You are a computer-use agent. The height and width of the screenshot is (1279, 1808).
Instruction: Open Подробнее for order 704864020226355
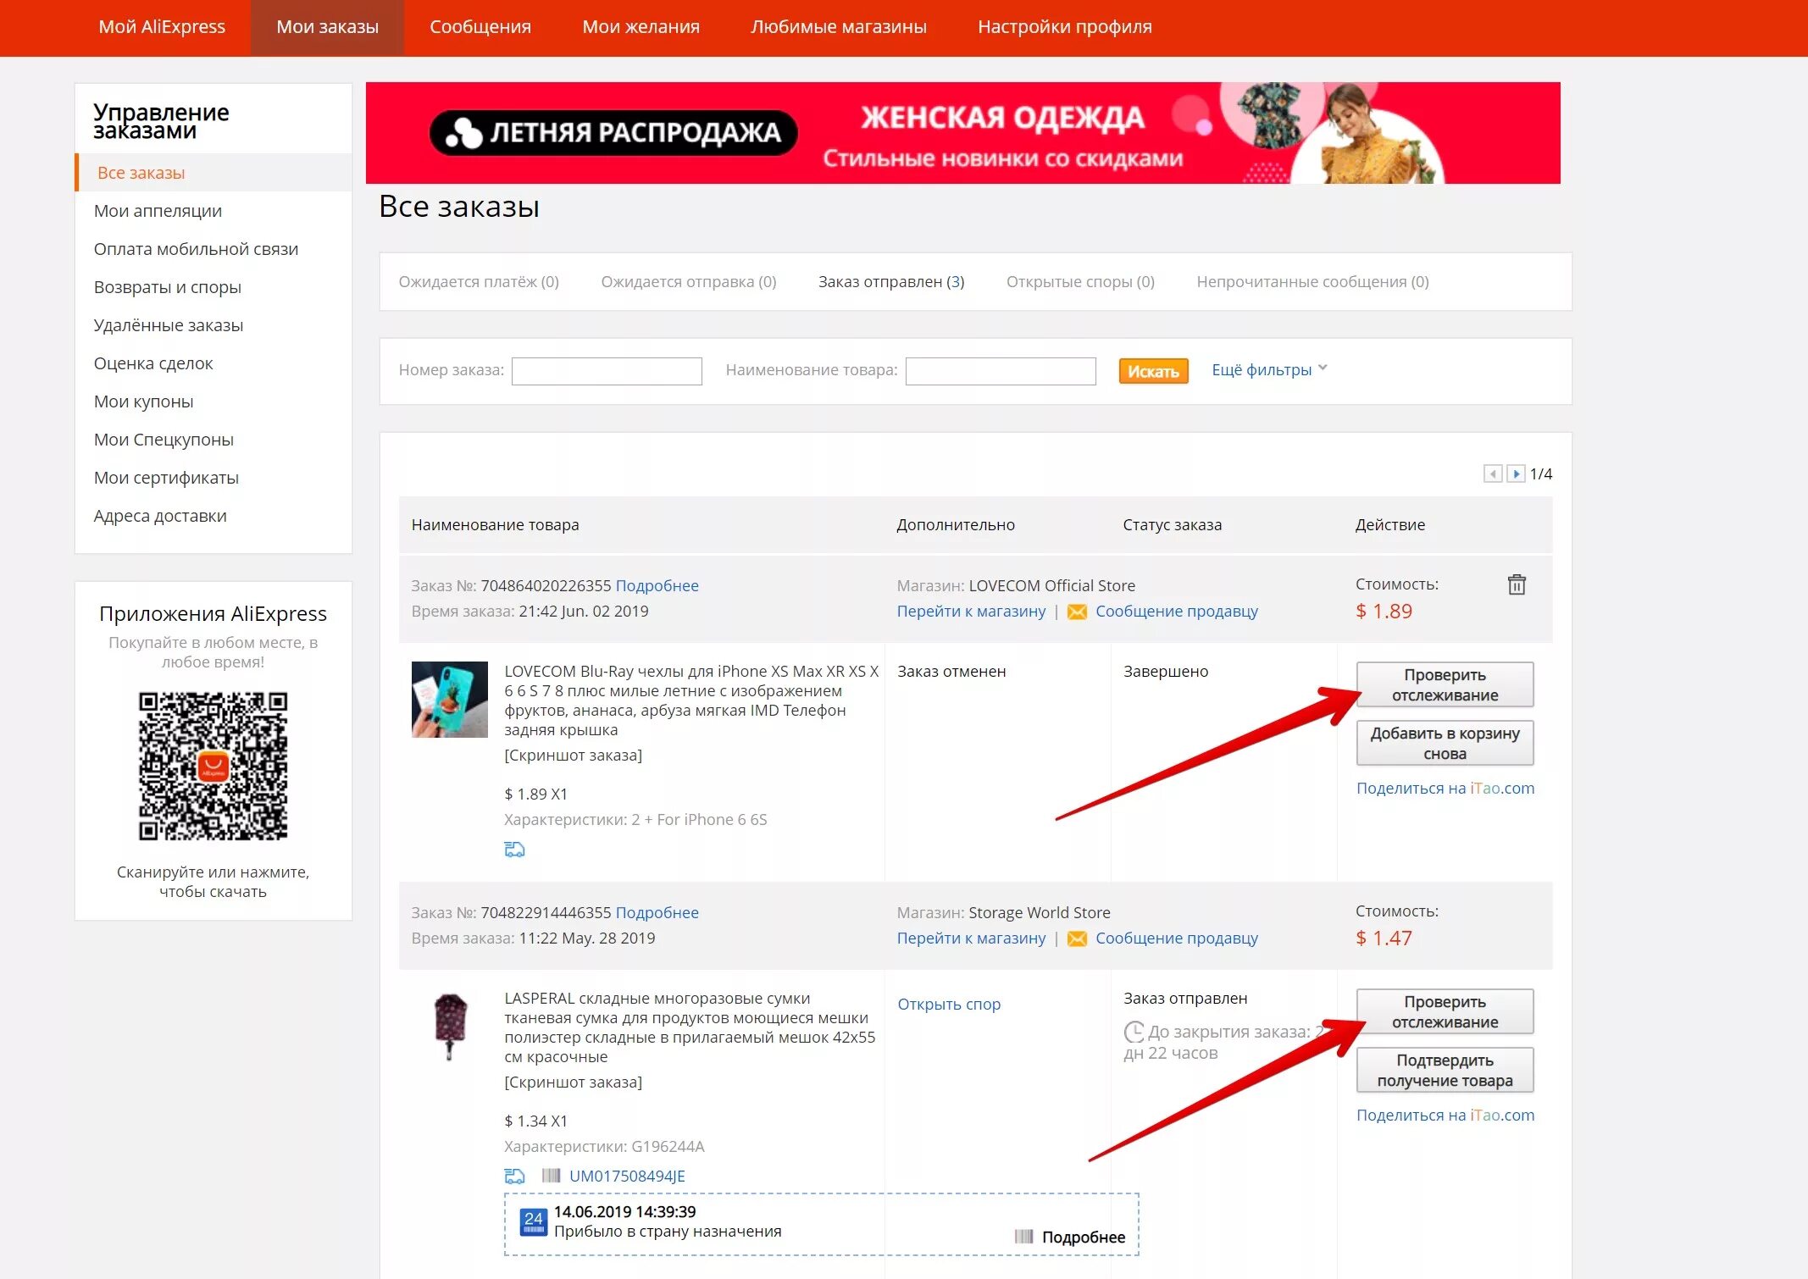(x=657, y=585)
